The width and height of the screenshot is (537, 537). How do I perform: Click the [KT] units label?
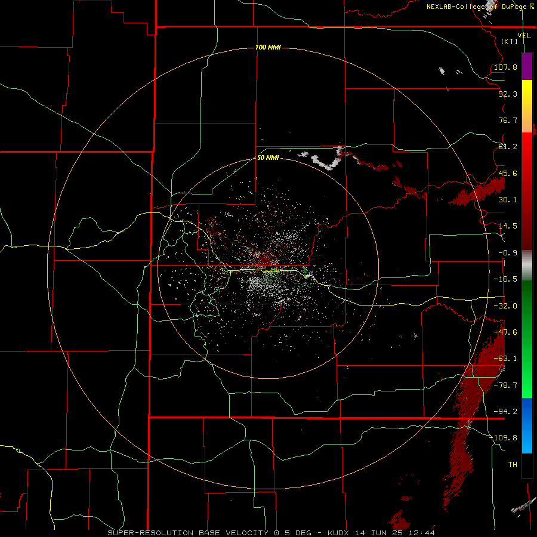(510, 41)
